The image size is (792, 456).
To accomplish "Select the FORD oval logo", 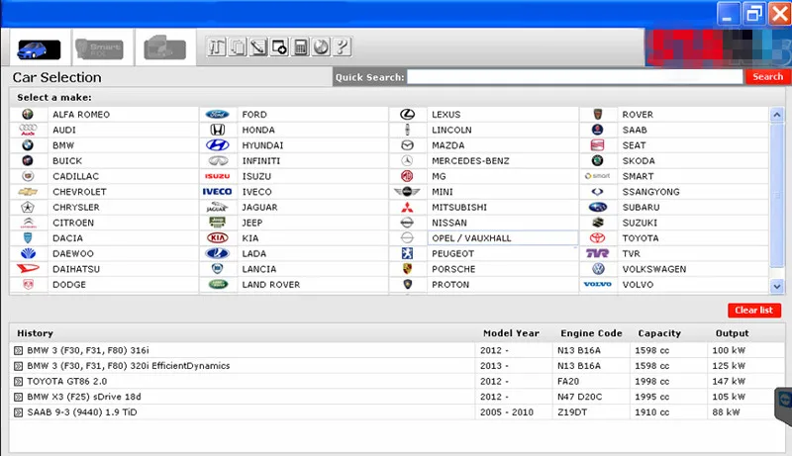I will coord(218,115).
